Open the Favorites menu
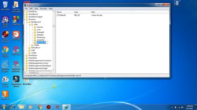Screen dimensions: 197x110 coord(43,9)
